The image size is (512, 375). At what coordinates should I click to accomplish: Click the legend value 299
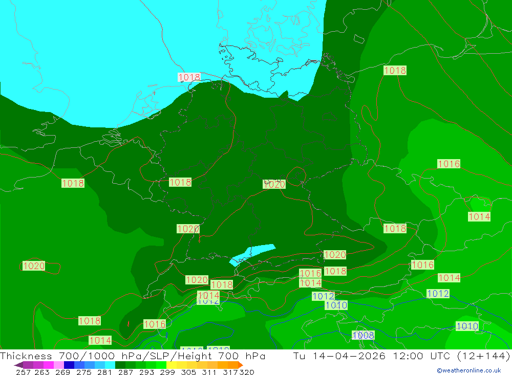[167, 372]
